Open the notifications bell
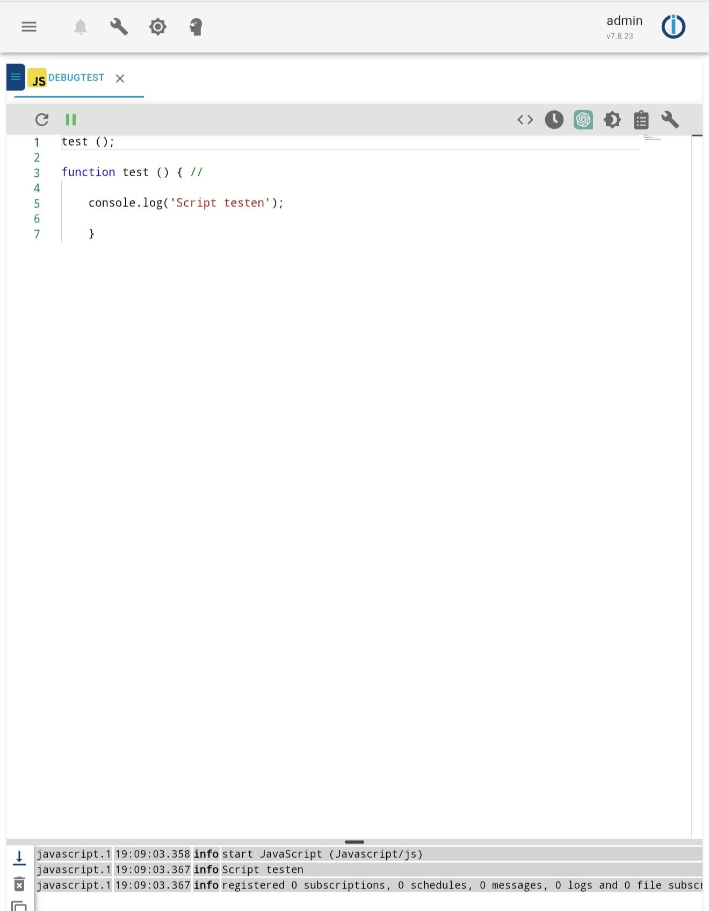The height and width of the screenshot is (911, 709). [81, 27]
